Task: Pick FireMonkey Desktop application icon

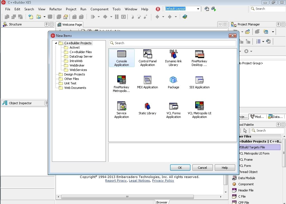Action: (199, 58)
